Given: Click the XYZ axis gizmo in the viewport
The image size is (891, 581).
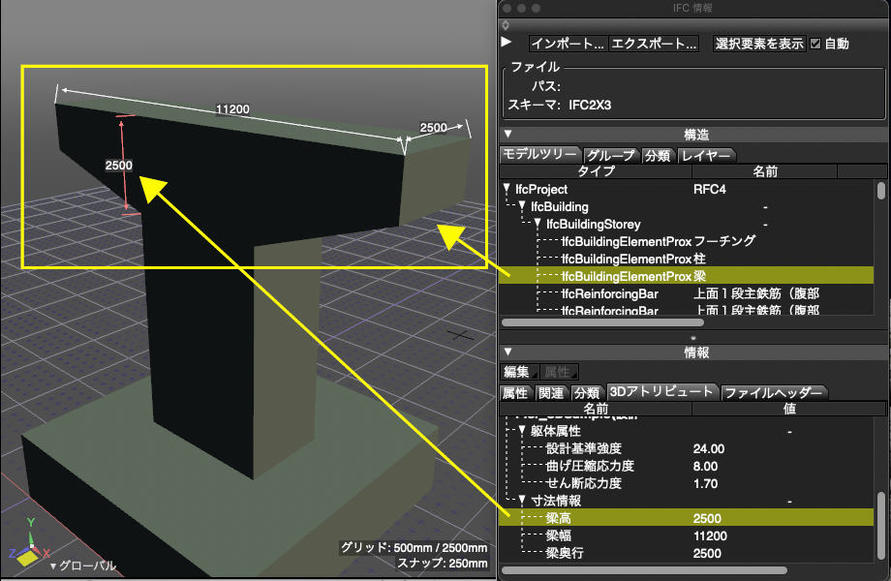Looking at the screenshot, I should 30,544.
